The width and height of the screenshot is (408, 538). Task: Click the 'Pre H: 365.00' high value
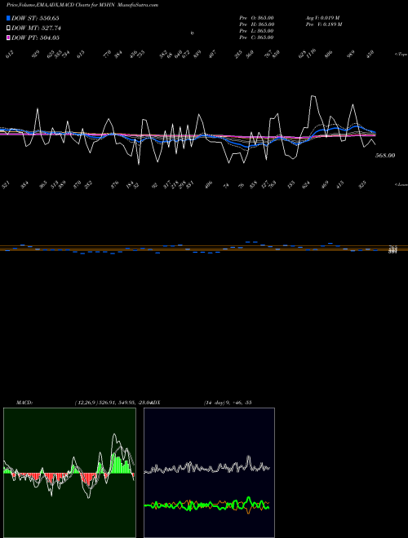pyautogui.click(x=256, y=24)
